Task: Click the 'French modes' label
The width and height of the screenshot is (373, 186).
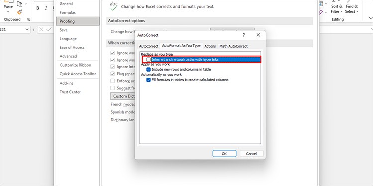Action: 123,104
